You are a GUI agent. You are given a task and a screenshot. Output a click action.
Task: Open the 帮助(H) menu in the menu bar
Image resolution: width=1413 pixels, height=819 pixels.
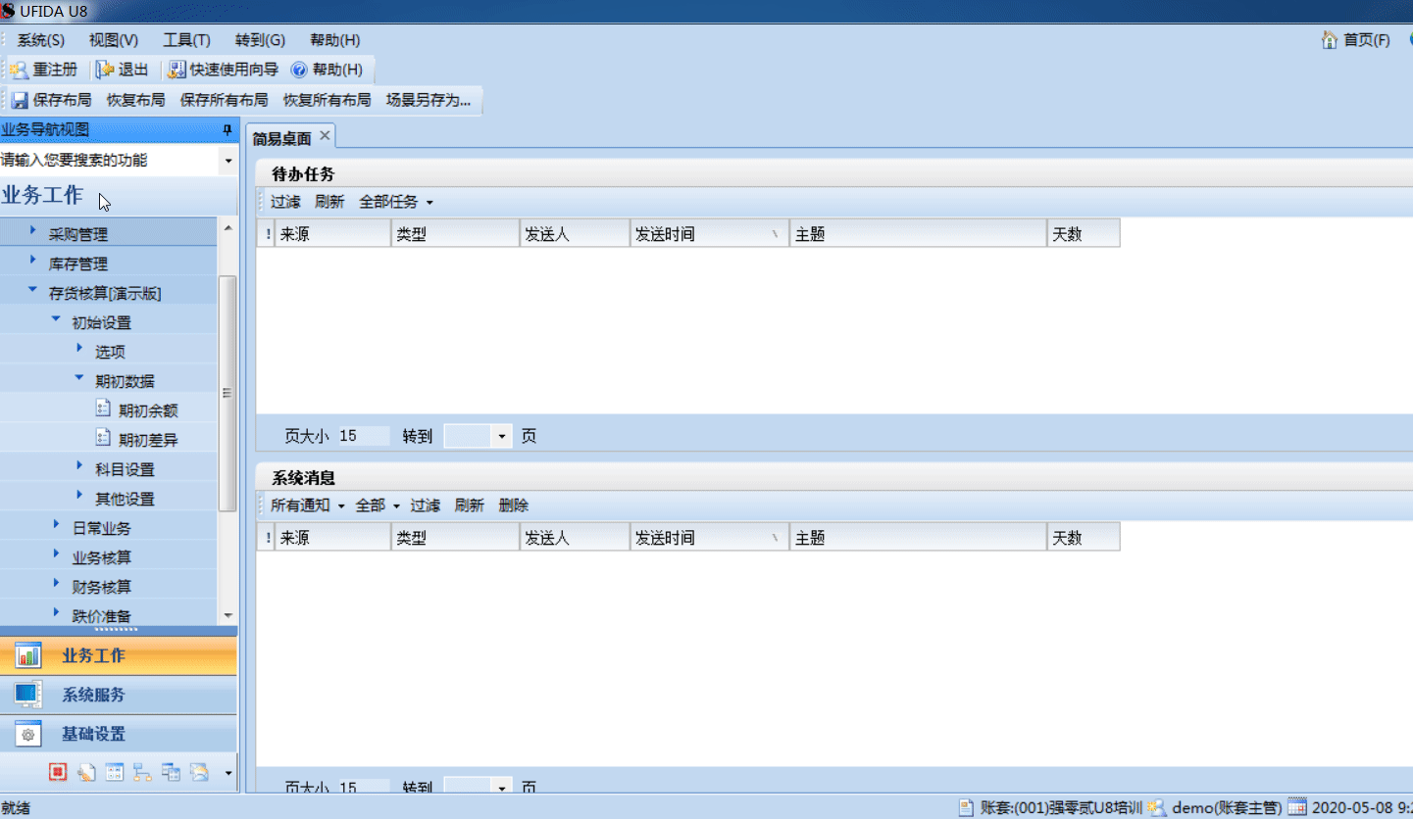(335, 40)
